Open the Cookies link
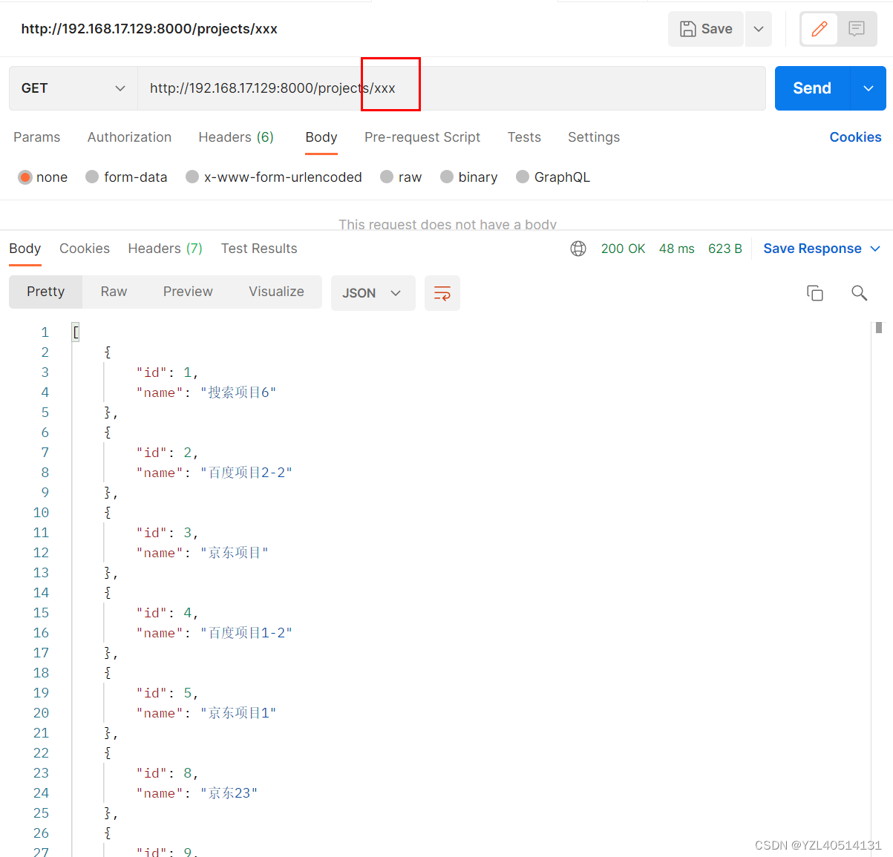Viewport: 893px width, 857px height. tap(855, 137)
